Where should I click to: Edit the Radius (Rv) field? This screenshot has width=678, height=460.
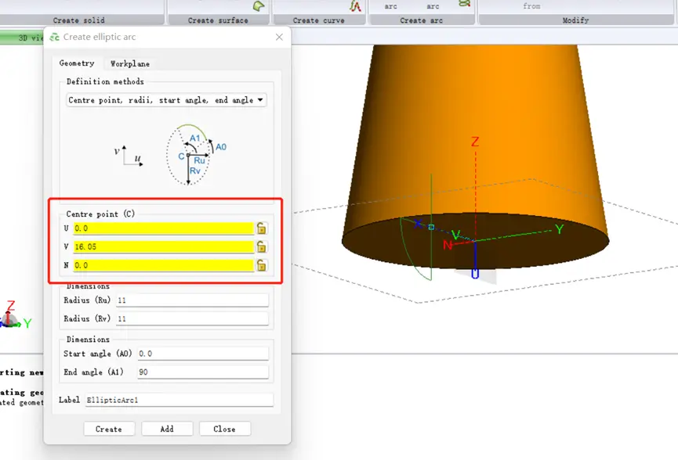click(192, 319)
